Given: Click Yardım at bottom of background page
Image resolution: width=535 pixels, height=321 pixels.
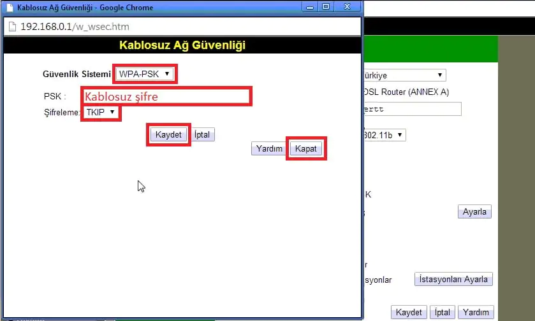Looking at the screenshot, I should point(476,312).
